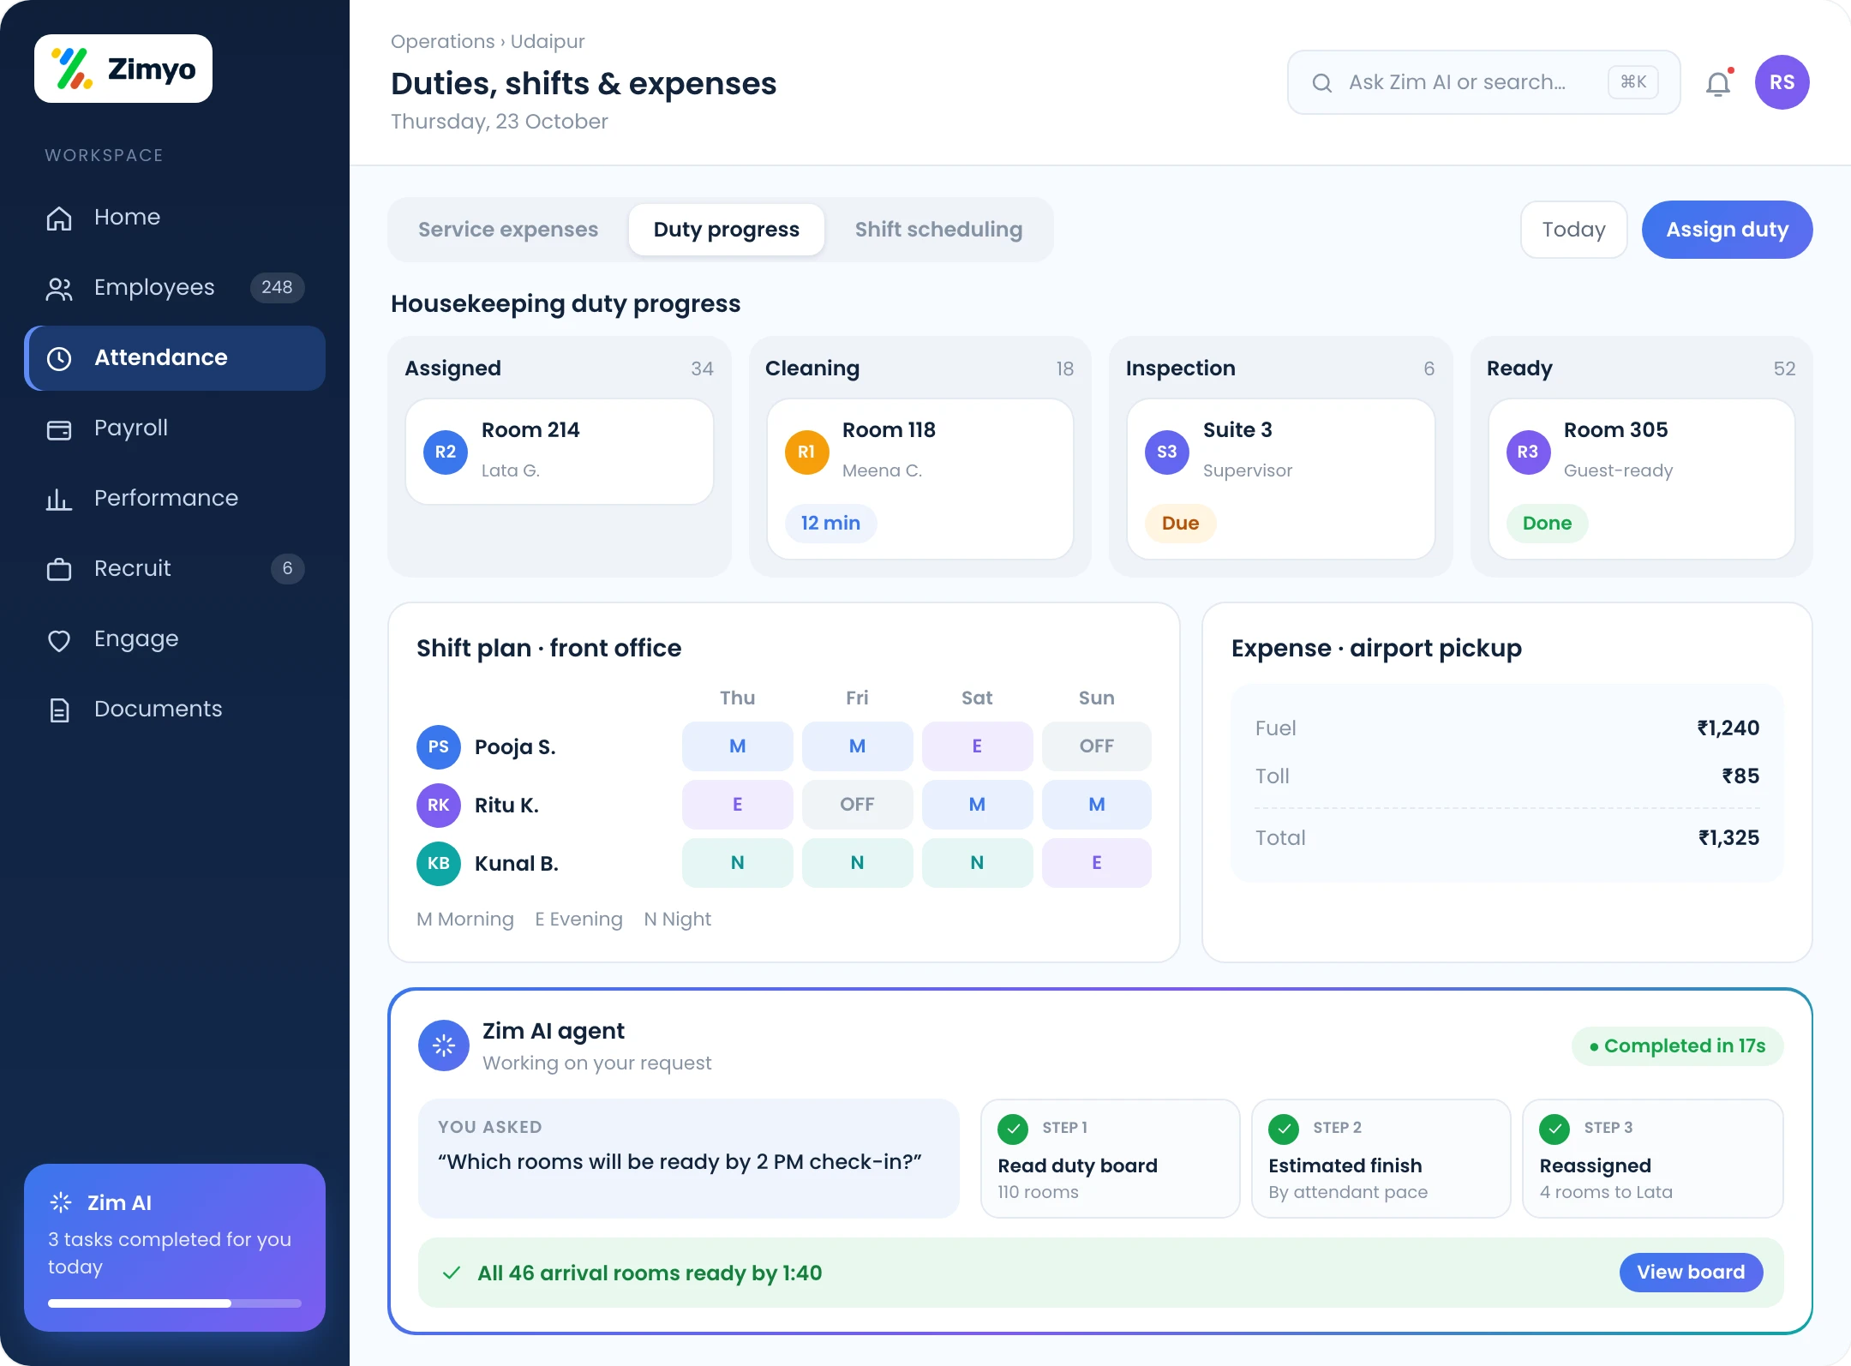
Task: Navigate to Engage
Action: click(x=175, y=638)
